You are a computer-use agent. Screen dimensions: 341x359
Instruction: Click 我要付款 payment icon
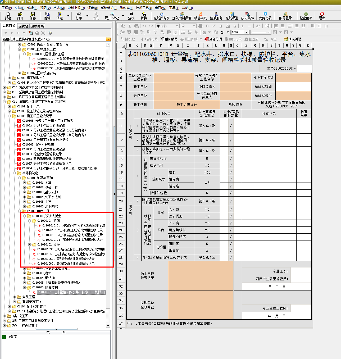tap(265, 16)
